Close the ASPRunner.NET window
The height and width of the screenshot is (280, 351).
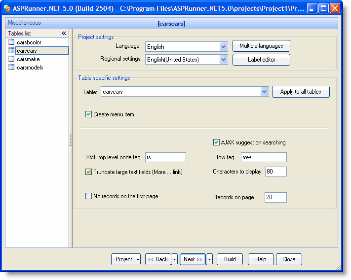[x=335, y=8]
